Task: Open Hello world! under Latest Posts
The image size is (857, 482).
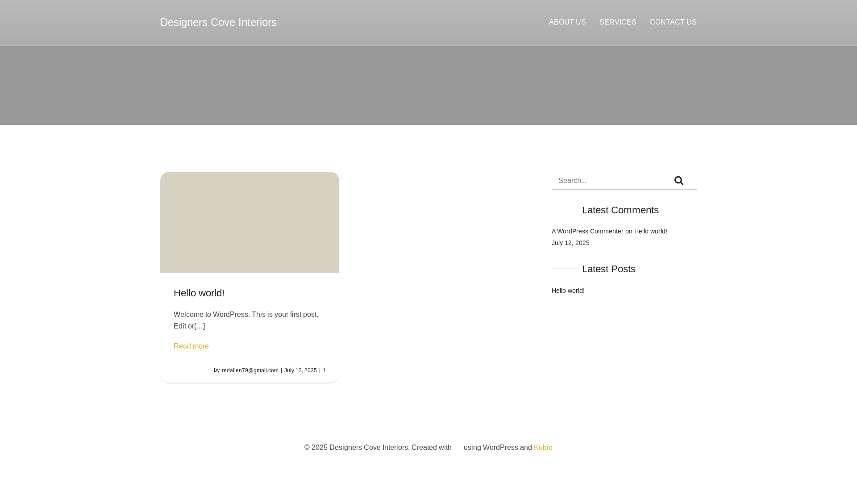Action: (x=568, y=291)
